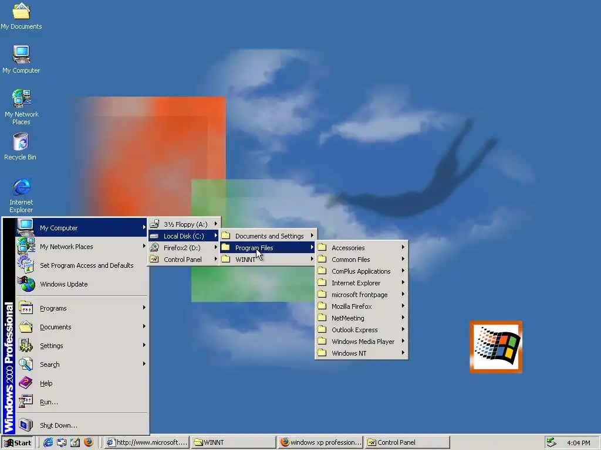Switch to Control Panel taskbar button
The width and height of the screenshot is (601, 450).
407,442
